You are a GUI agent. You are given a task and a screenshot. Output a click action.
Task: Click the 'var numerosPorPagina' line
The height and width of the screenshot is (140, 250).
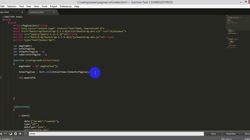pos(30,54)
